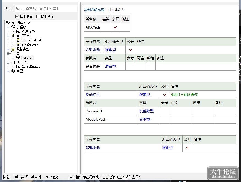Select DriveControl in the tree
The width and height of the screenshot is (241, 182).
31,40
